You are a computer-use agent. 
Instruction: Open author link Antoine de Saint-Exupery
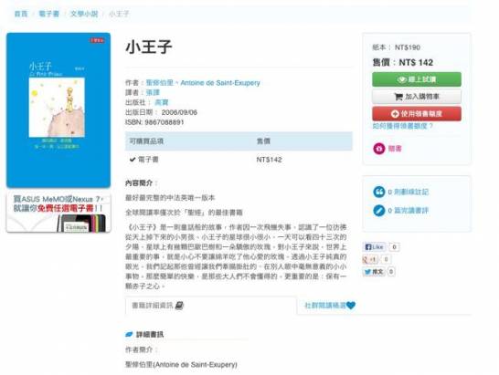click(220, 83)
